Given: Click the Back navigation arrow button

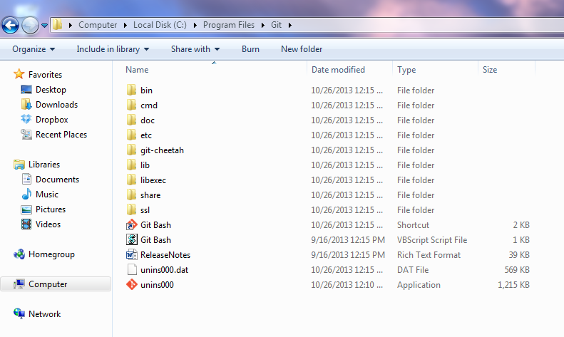Looking at the screenshot, I should coord(11,25).
